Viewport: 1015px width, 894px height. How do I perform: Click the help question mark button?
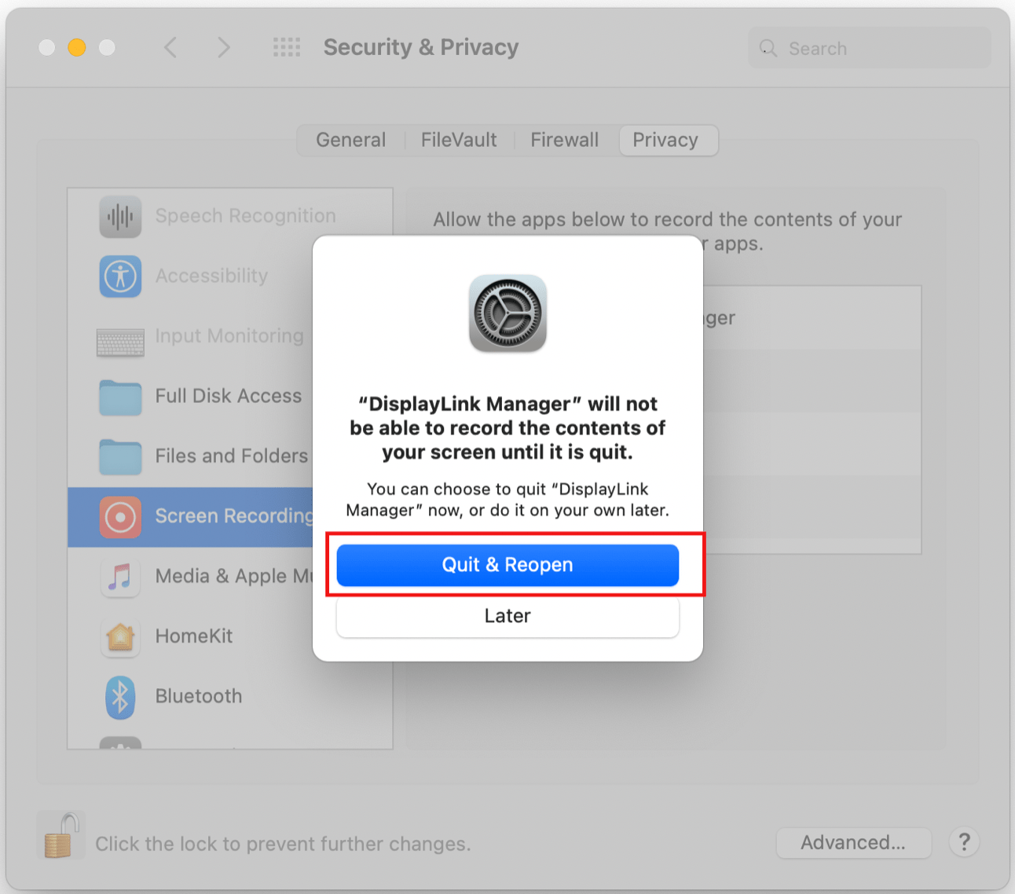coord(964,842)
